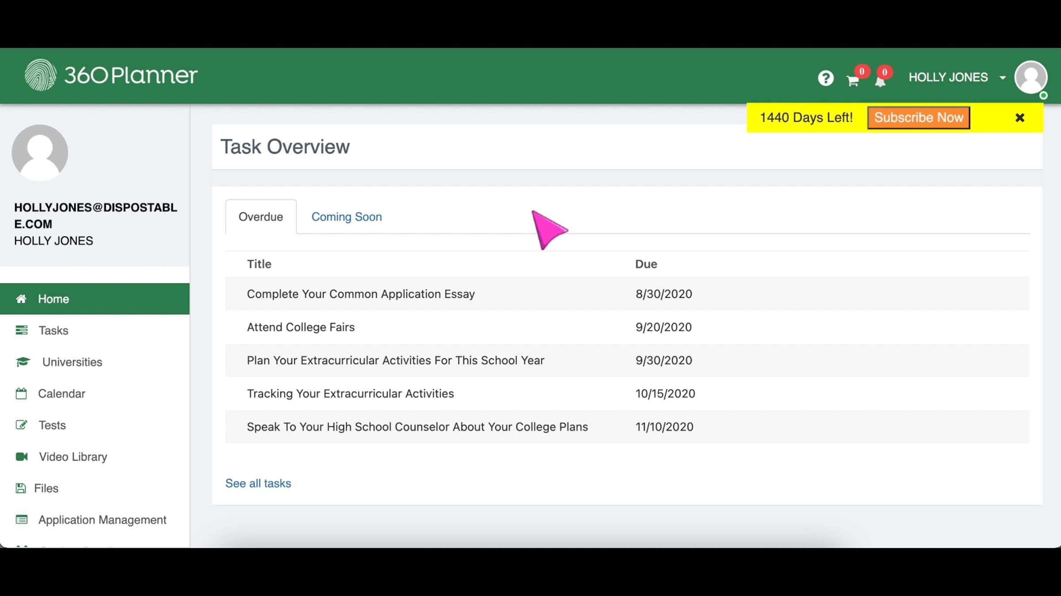Dismiss the 1440 Days Left banner
The width and height of the screenshot is (1061, 596).
1020,118
